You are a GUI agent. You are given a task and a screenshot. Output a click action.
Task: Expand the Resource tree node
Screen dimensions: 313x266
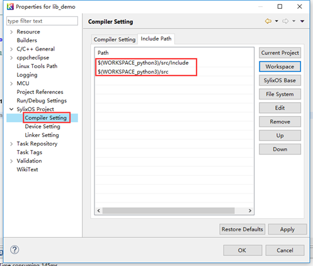point(11,32)
